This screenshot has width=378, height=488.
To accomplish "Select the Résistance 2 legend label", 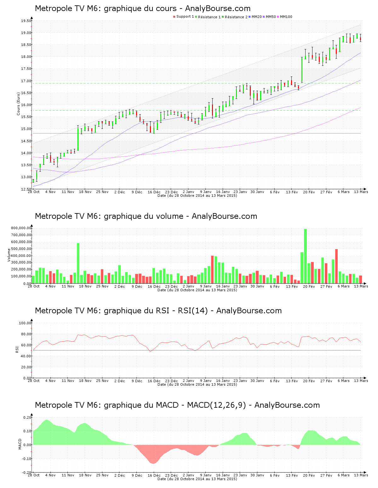I will click(x=236, y=17).
